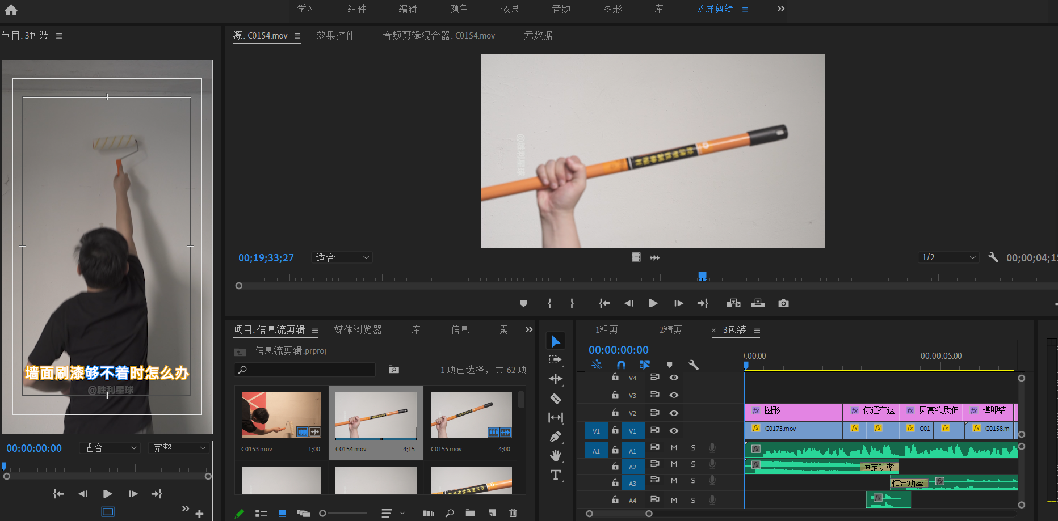This screenshot has height=521, width=1058.
Task: Activate the Type tool
Action: tap(556, 475)
